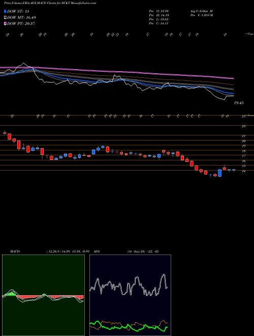Click the first red candle at chart start
This screenshot has height=336, width=254.
(x=5, y=133)
